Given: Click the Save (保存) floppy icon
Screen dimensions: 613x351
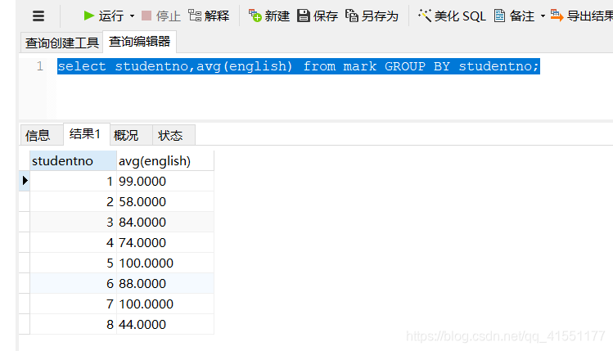Looking at the screenshot, I should coord(304,16).
